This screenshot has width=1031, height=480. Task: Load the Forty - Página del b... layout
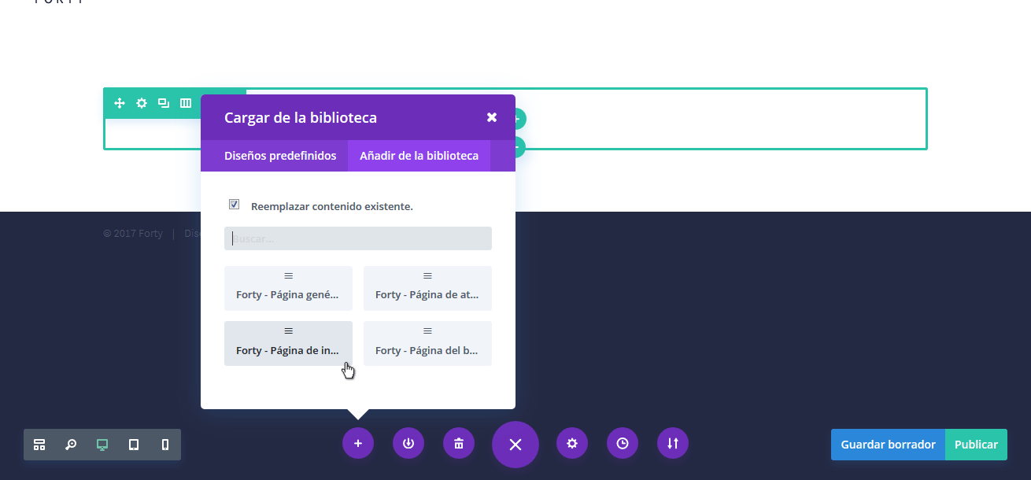tap(427, 343)
